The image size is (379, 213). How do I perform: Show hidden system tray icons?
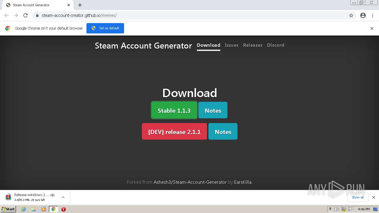coord(330,209)
